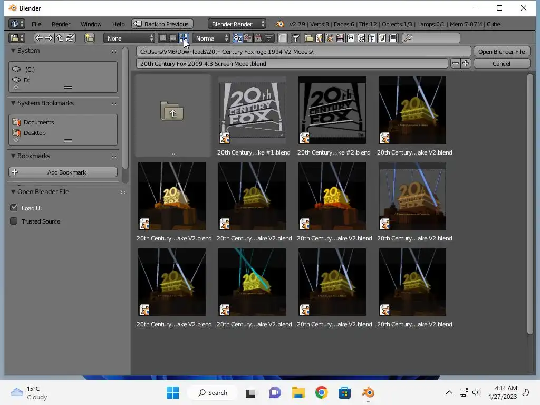Toggle filter for .blend files

pyautogui.click(x=319, y=38)
